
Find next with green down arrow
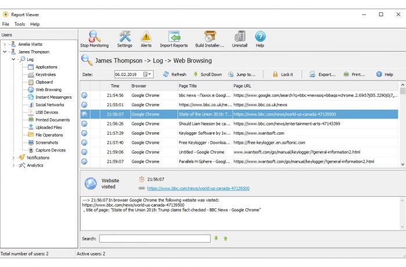(x=216, y=238)
